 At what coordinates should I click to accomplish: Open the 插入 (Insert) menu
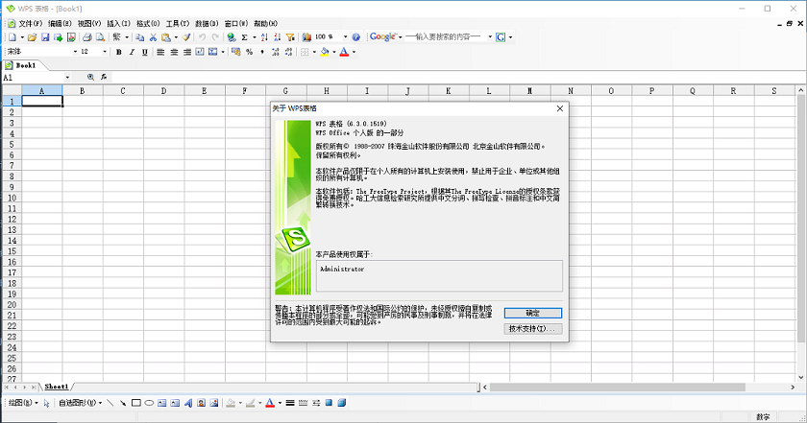click(x=118, y=24)
